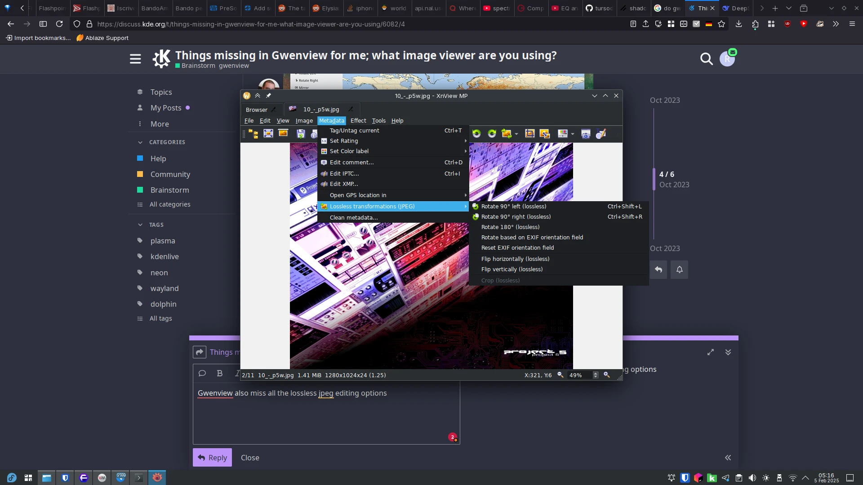Click XnView crop toolbar icon
This screenshot has width=863, height=485.
click(529, 133)
